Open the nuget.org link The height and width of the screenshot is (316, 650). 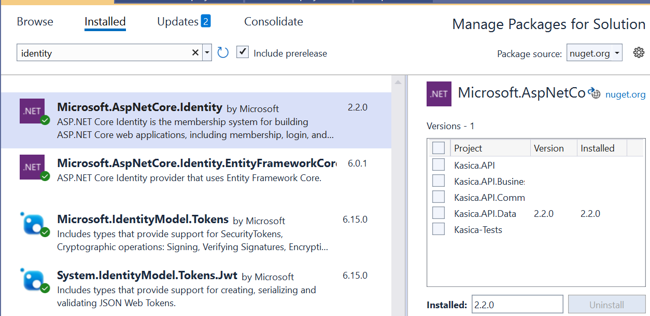(x=626, y=94)
